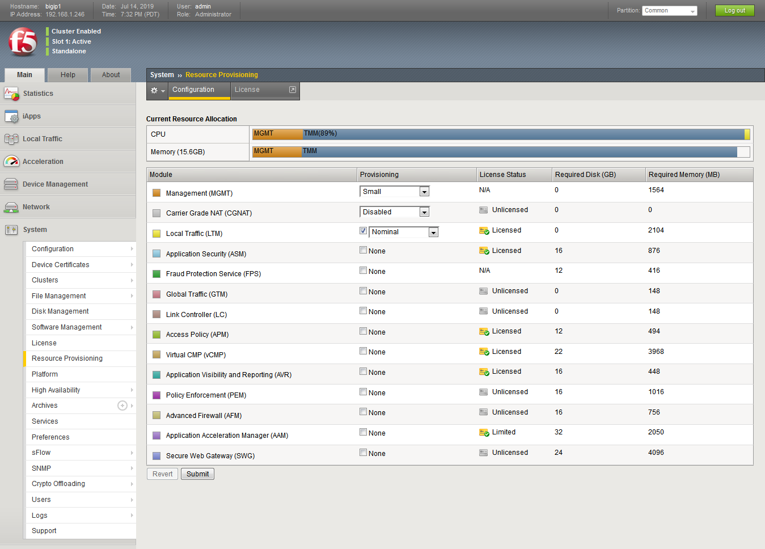
Task: Enable Access Policy (APM) checkbox
Action: [x=363, y=331]
